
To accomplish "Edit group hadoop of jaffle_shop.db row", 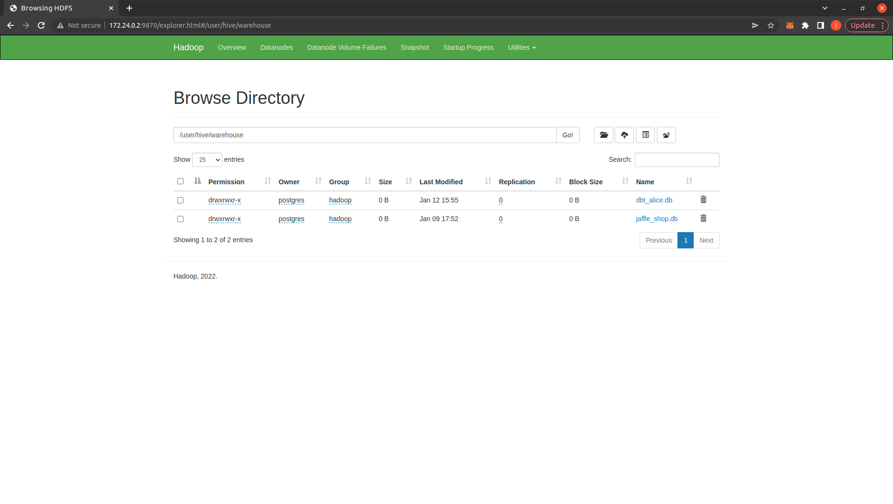I will pyautogui.click(x=340, y=219).
